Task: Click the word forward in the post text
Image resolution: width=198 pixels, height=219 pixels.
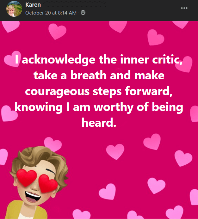Action: tap(149, 91)
